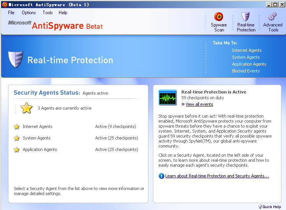Click the Spyware Scan label text

click(219, 27)
